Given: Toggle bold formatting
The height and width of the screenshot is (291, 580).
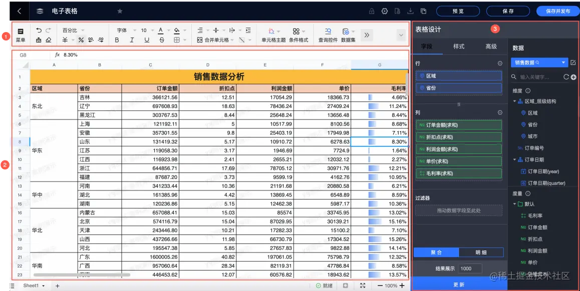Looking at the screenshot, I should point(117,40).
